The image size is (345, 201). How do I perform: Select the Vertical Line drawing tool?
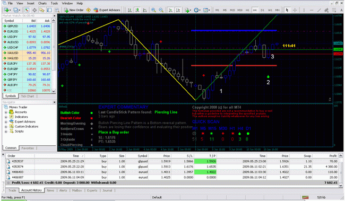(x=304, y=10)
